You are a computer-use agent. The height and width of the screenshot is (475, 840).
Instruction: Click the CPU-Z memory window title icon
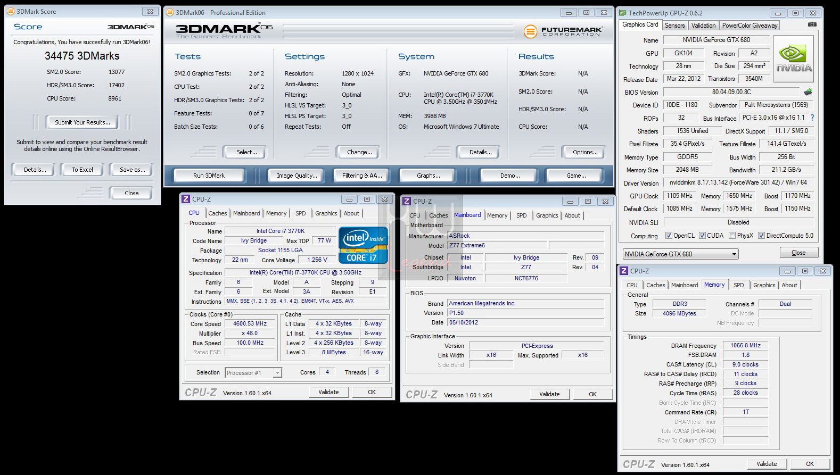624,271
